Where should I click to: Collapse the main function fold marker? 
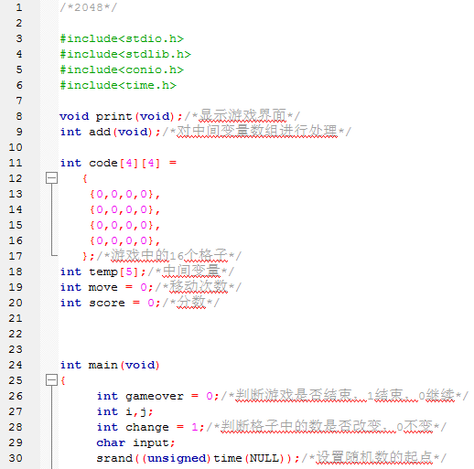coord(51,380)
